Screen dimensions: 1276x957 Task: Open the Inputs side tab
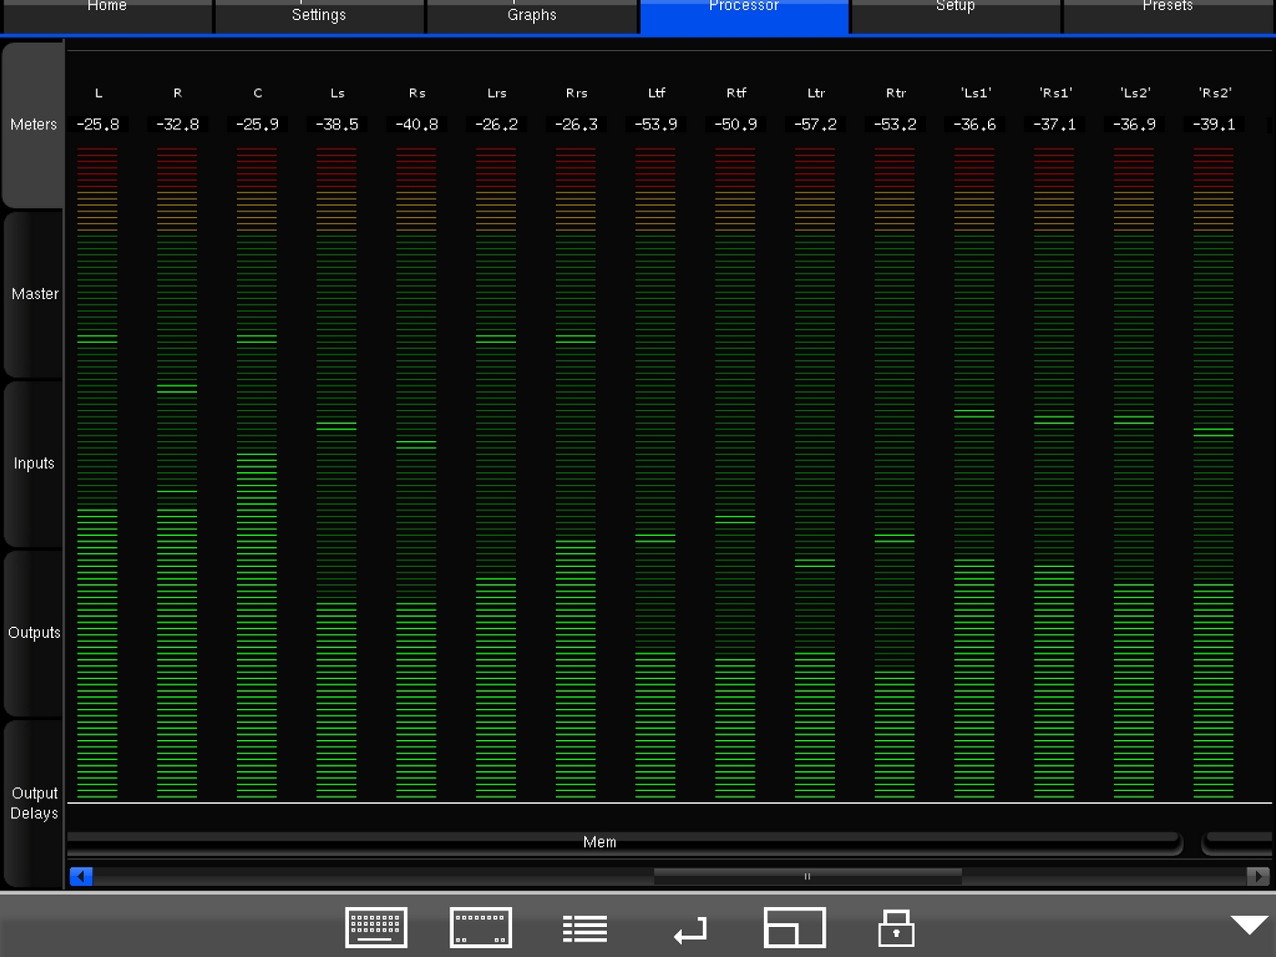pos(34,464)
